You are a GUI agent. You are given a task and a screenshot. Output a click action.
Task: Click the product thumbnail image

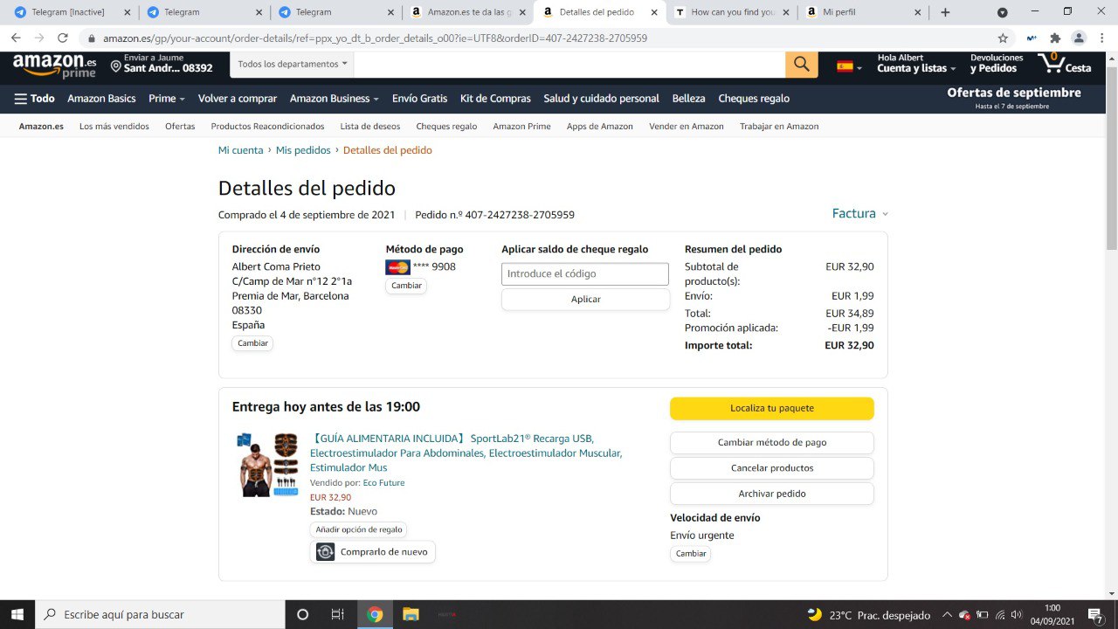coord(268,465)
